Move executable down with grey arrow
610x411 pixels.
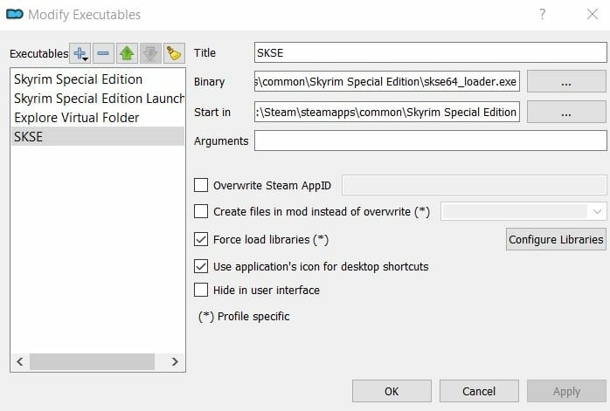[150, 53]
